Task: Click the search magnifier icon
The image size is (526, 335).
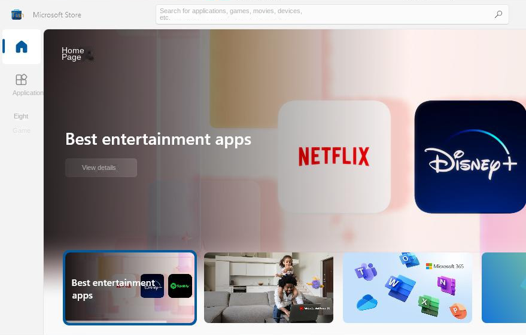Action: pyautogui.click(x=498, y=14)
